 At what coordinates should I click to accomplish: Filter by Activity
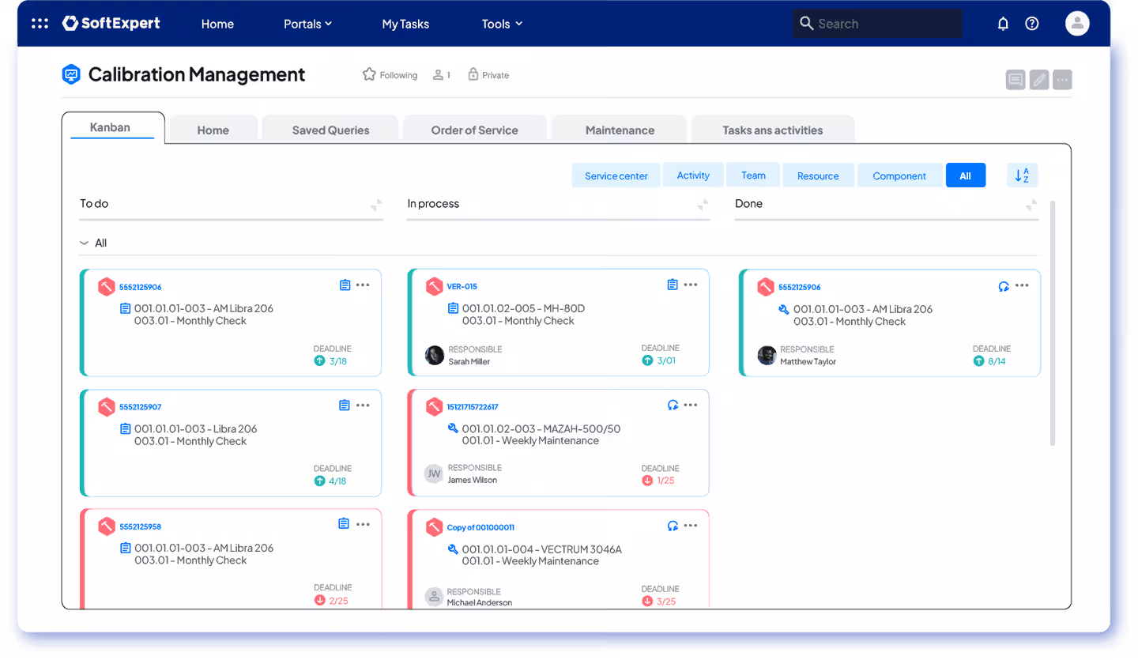point(693,175)
